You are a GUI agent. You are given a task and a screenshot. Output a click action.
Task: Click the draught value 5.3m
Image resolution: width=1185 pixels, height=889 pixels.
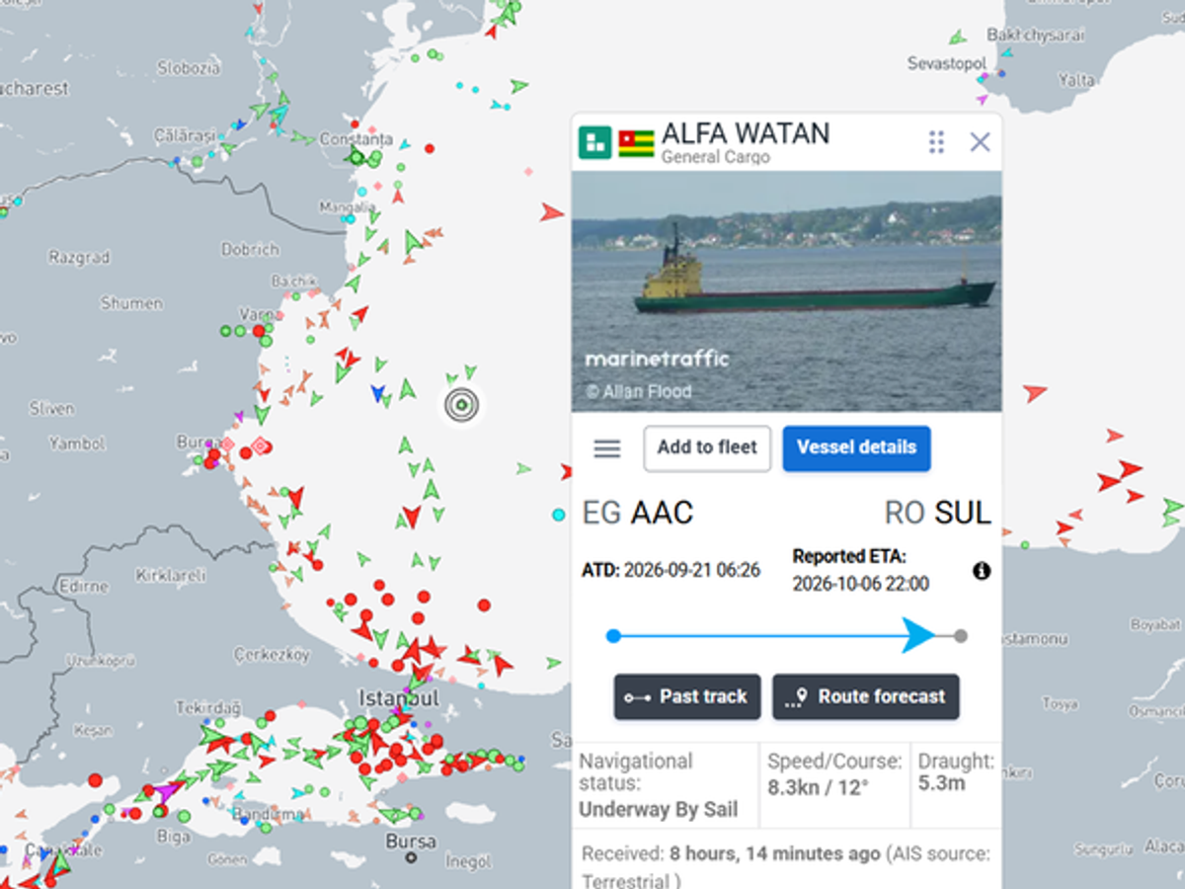pos(942,784)
